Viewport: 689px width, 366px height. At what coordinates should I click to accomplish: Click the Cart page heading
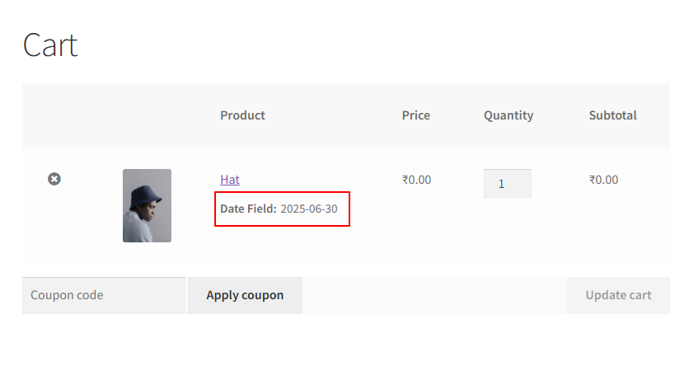tap(50, 45)
